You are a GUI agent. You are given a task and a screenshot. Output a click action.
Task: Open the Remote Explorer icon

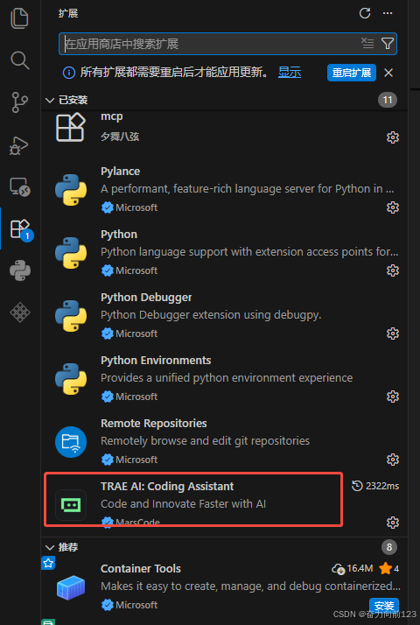click(x=19, y=186)
